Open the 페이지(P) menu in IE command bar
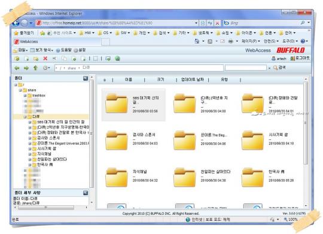323x234 pixels. pos(251,41)
